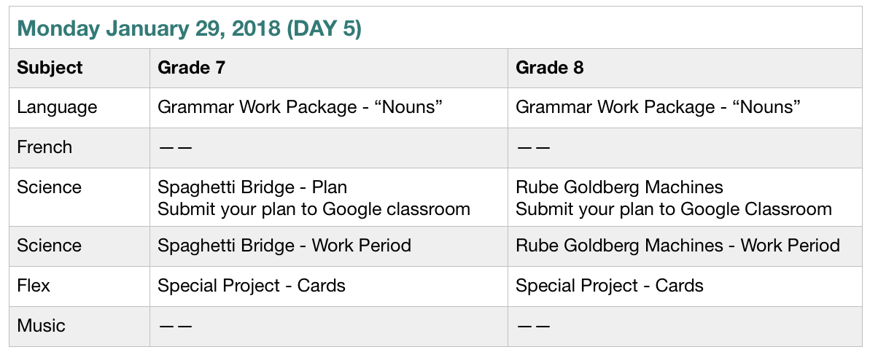The image size is (870, 355).
Task: Click Grade 7 Grammar Work Package cell
Action: [300, 107]
